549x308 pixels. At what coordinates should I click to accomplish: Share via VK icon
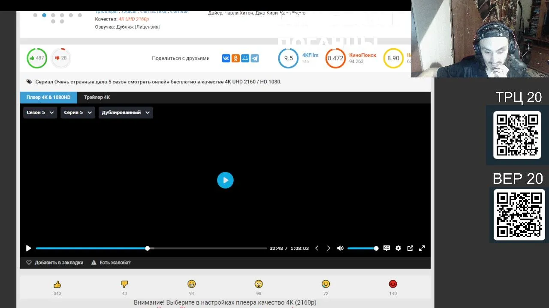226,58
